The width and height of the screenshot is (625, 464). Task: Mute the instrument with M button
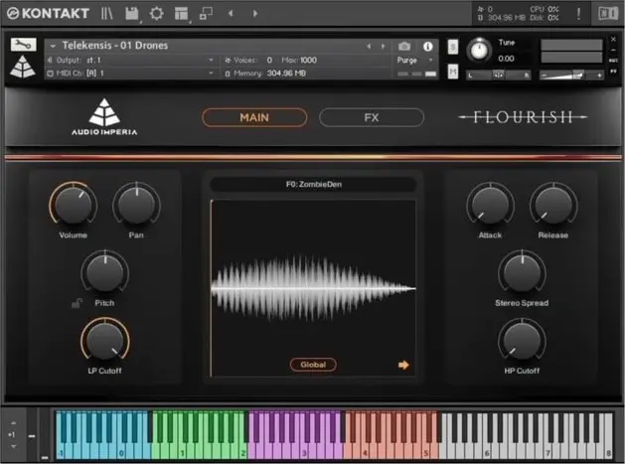(x=453, y=72)
